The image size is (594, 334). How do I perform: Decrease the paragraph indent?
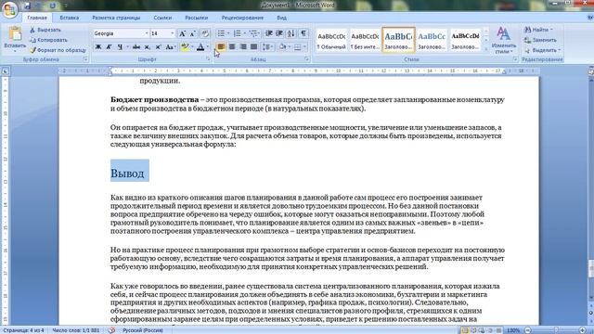click(269, 33)
